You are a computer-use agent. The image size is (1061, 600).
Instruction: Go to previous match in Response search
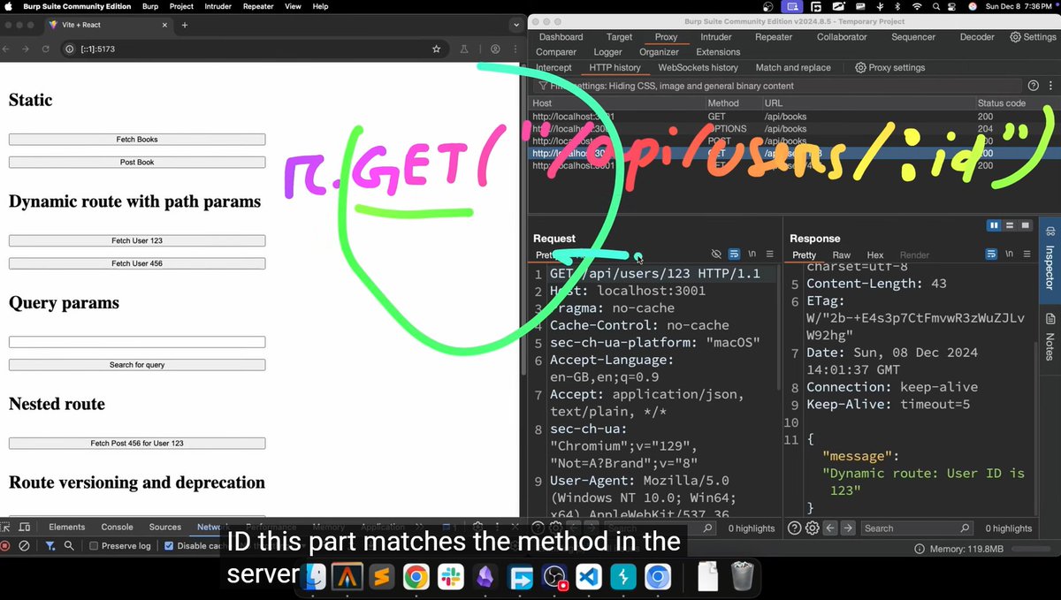pyautogui.click(x=830, y=528)
